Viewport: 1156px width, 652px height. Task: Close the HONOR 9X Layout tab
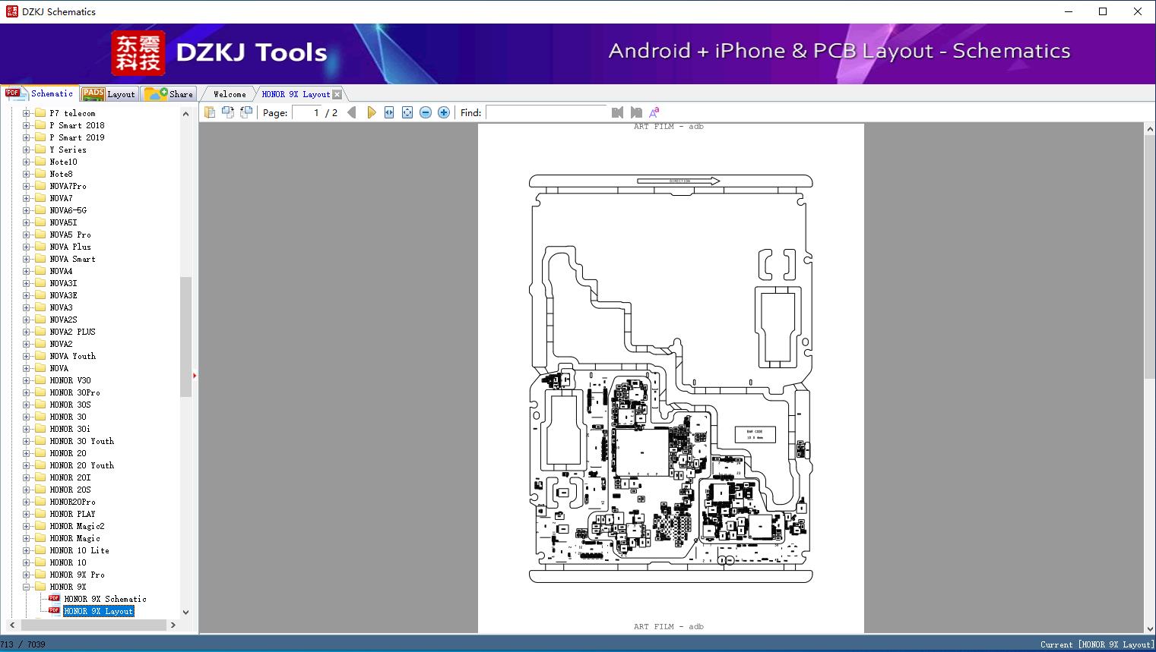tap(337, 94)
